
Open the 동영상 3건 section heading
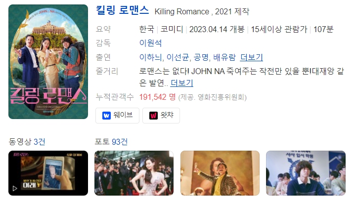27,142
